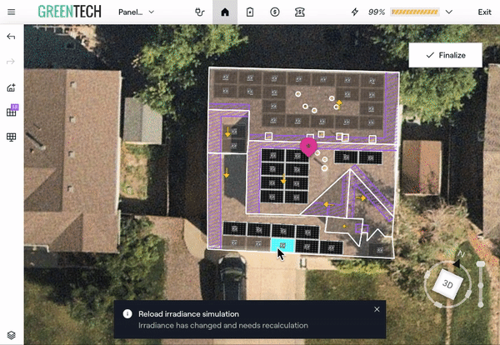Open the electrical stringing tab
500x345 pixels.
pos(199,12)
